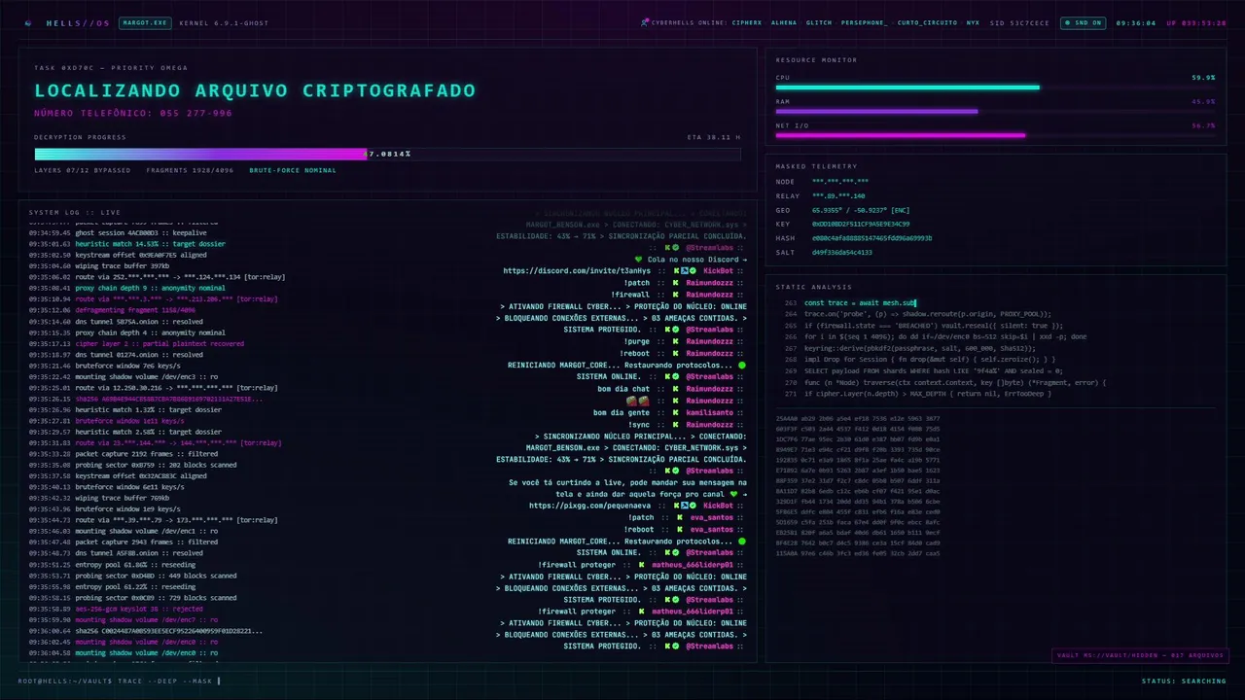Select the GEO coordinates value
The width and height of the screenshot is (1245, 700).
point(861,209)
